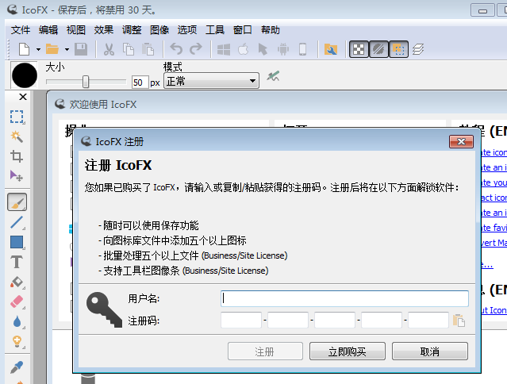Screen dimensions: 507x384
Task: Select the crop tool
Action: [17, 156]
